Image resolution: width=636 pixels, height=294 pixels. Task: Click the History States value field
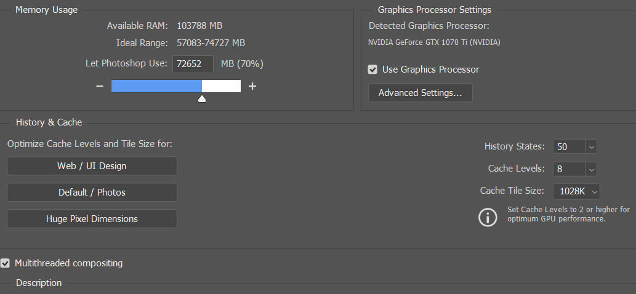568,147
